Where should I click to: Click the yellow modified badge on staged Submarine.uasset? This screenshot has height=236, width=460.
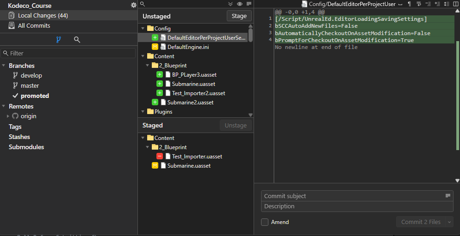(155, 166)
